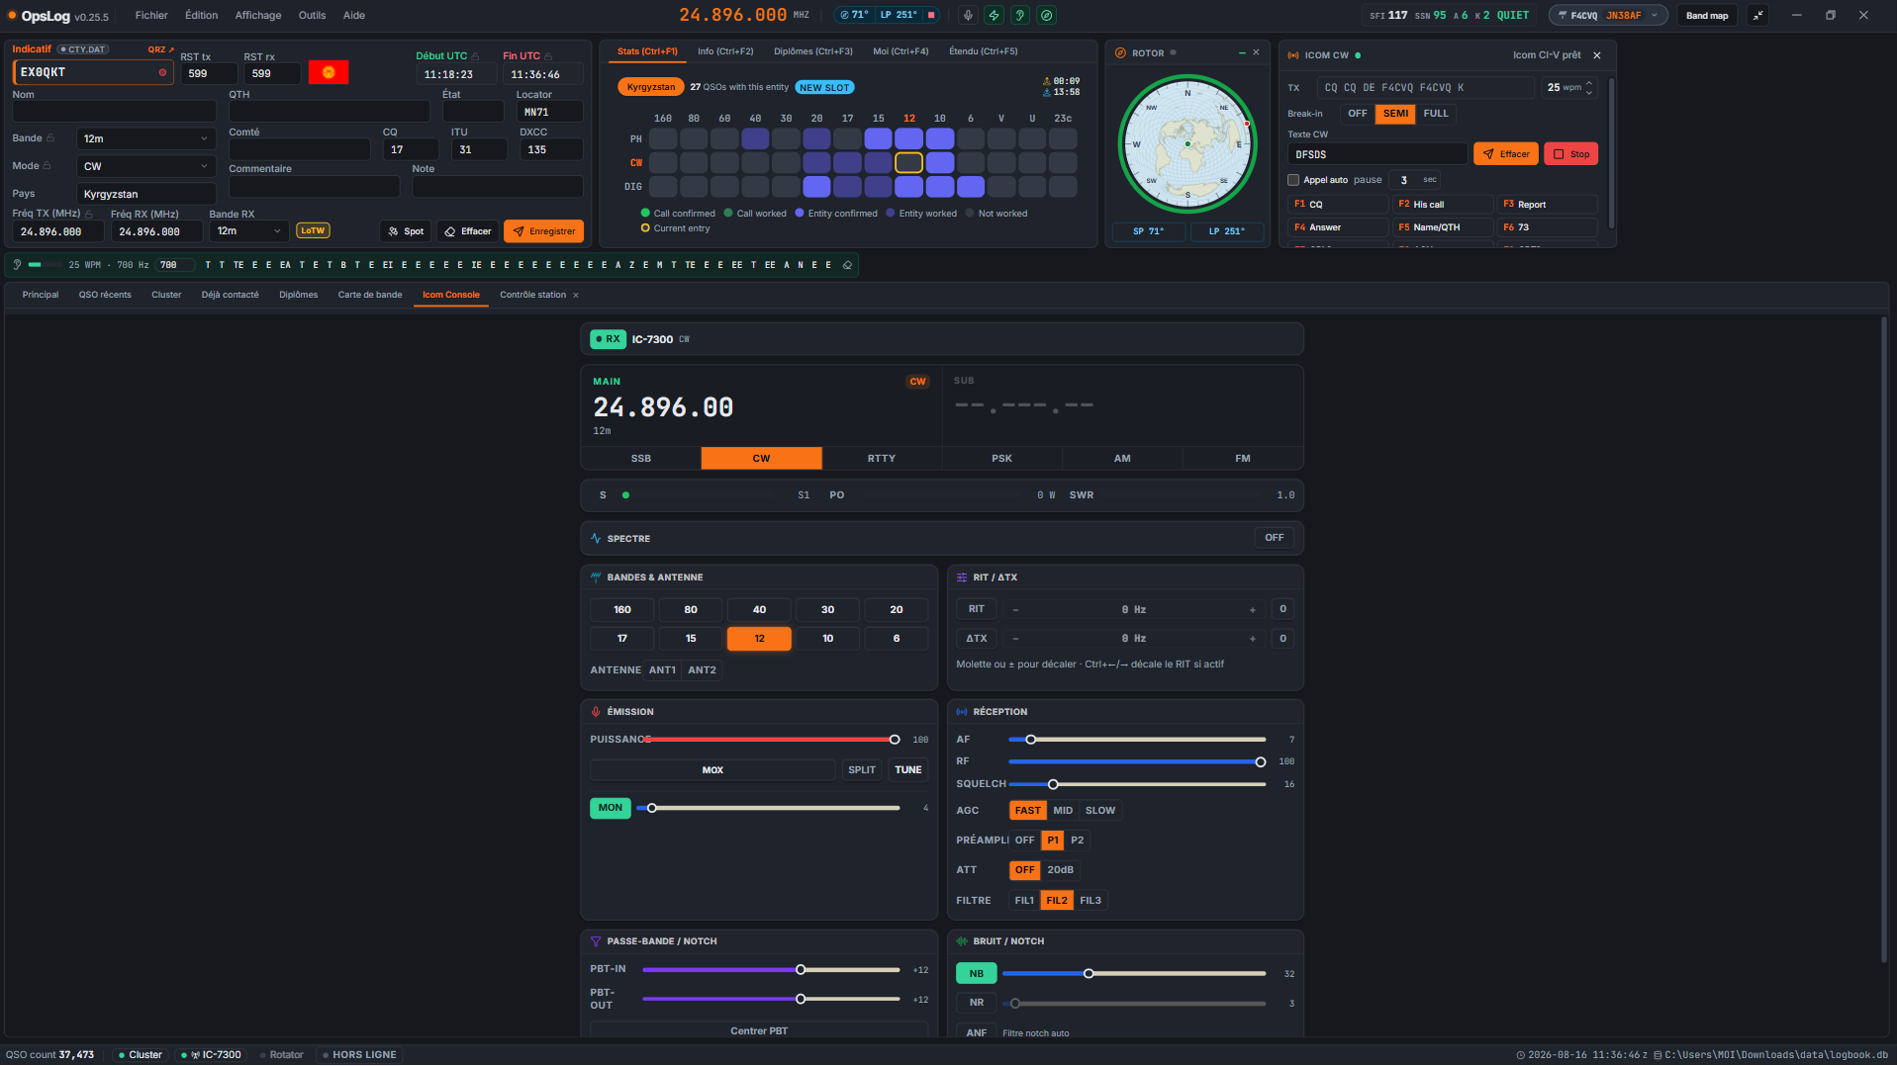Open the Mode dropdown showing CW
This screenshot has width=1897, height=1066.
click(145, 166)
